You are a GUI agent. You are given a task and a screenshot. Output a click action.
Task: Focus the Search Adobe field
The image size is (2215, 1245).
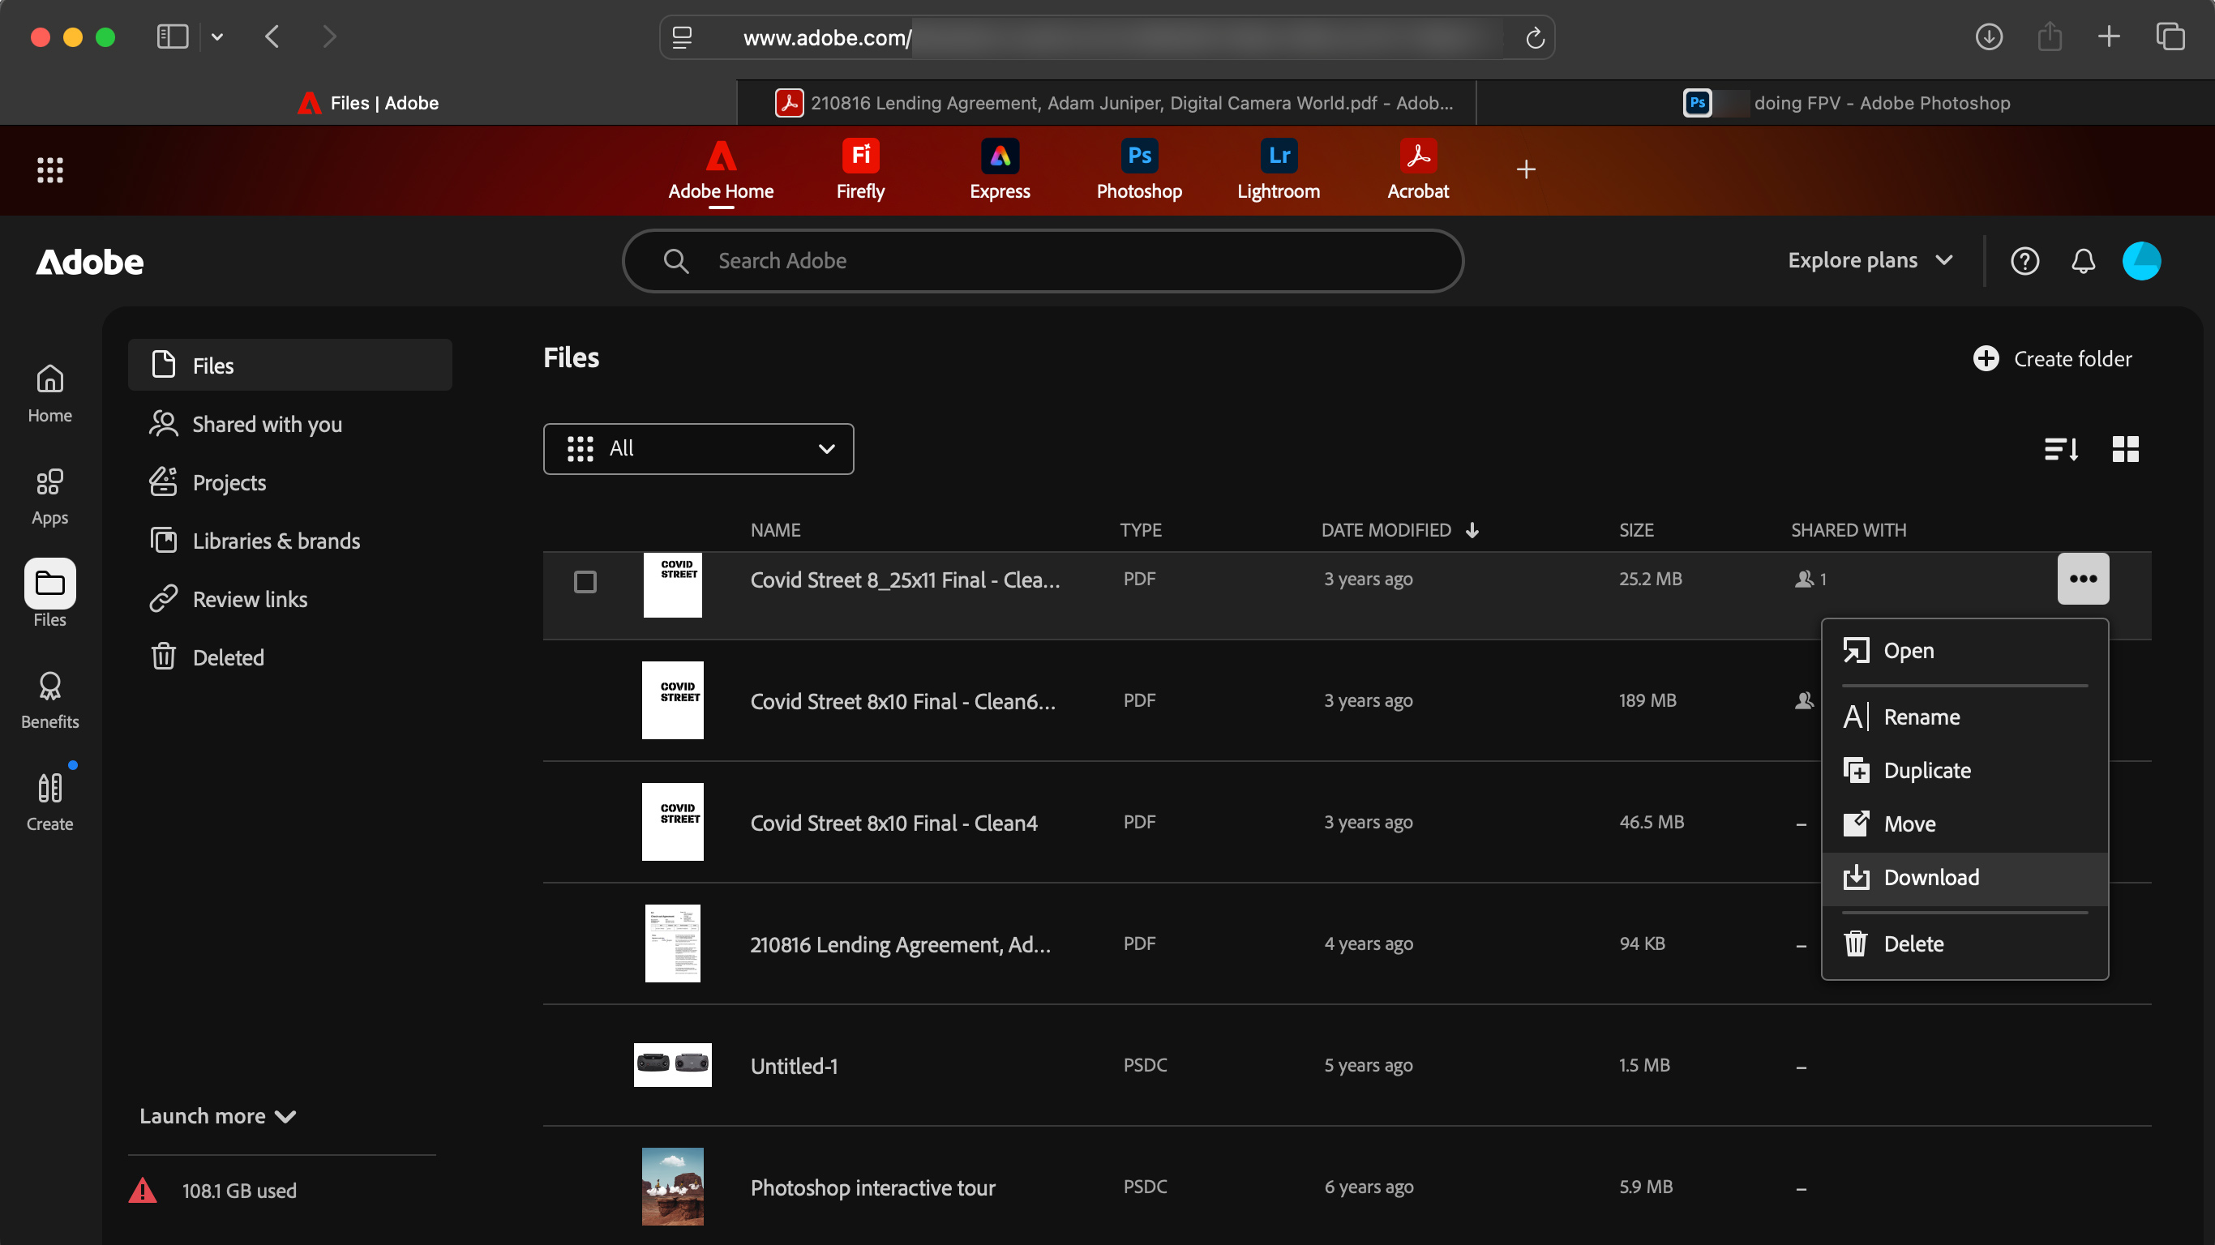(1042, 260)
